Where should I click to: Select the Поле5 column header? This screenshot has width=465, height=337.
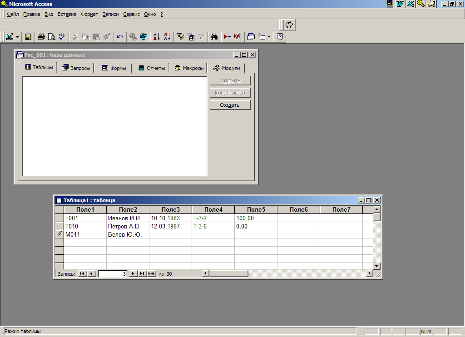click(256, 209)
